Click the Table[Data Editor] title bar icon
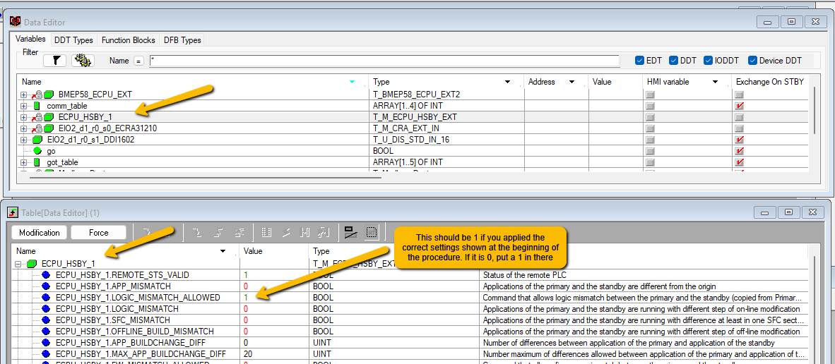The width and height of the screenshot is (835, 364). 13,212
